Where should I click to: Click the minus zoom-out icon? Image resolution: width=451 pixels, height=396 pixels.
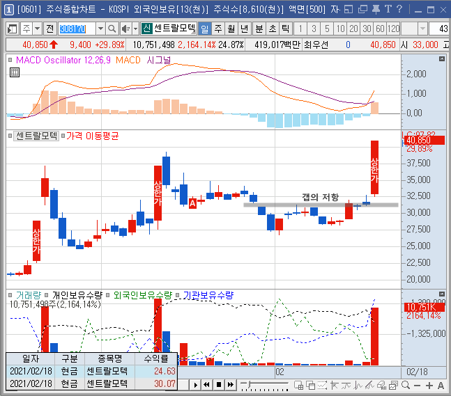(x=418, y=386)
